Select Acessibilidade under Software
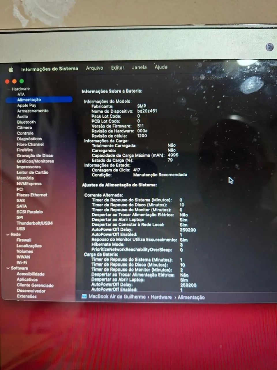The height and width of the screenshot is (370, 277). click(31, 274)
